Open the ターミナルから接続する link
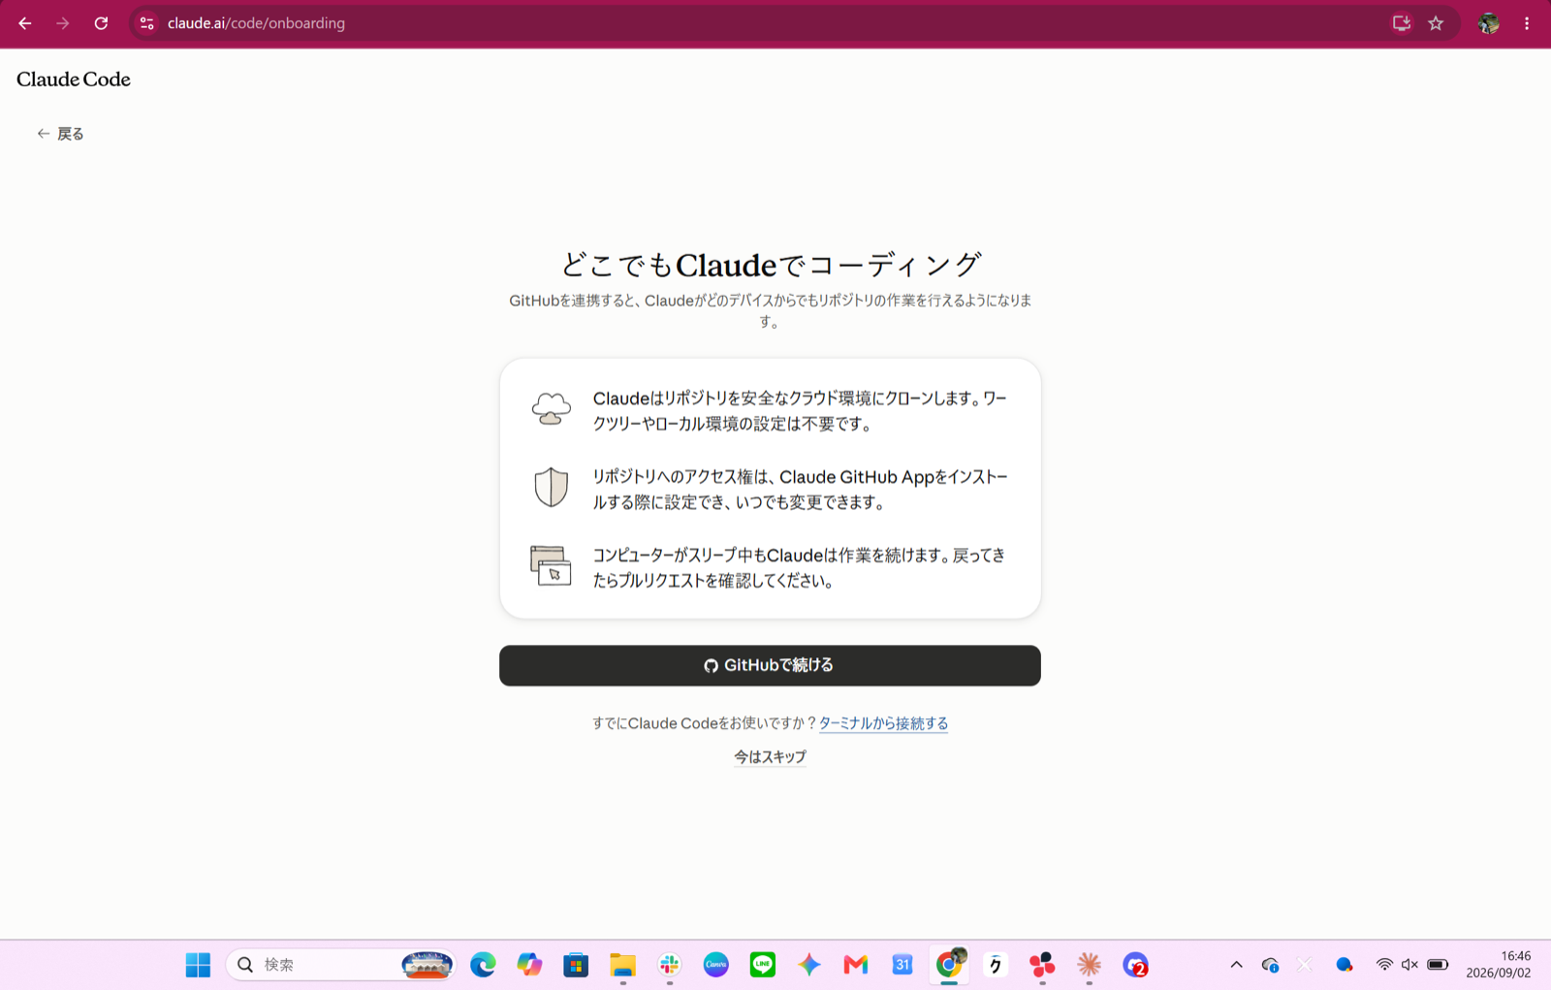The width and height of the screenshot is (1551, 990). (883, 723)
